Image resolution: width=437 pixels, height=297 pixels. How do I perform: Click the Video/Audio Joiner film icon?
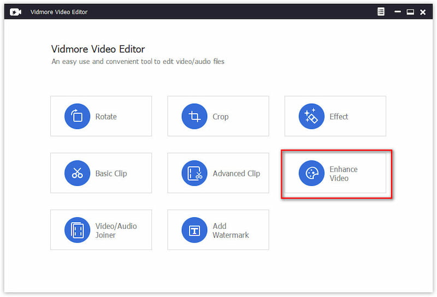pos(78,230)
